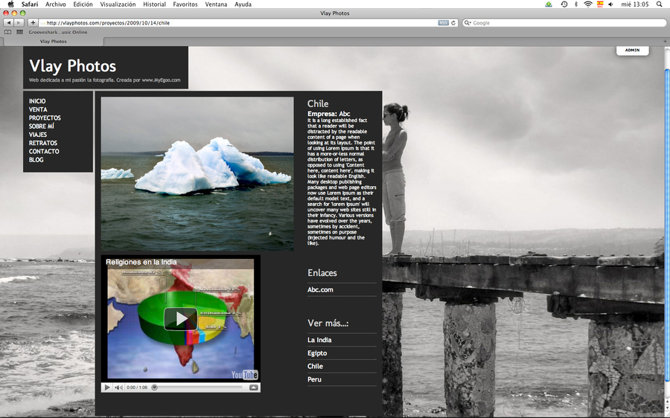Click the Wi-Fi icon in menu bar
The height and width of the screenshot is (418, 670).
[587, 4]
